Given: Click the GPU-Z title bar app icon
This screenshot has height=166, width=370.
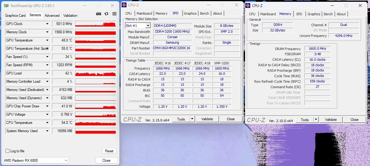Looking at the screenshot, I should (x=6, y=5).
